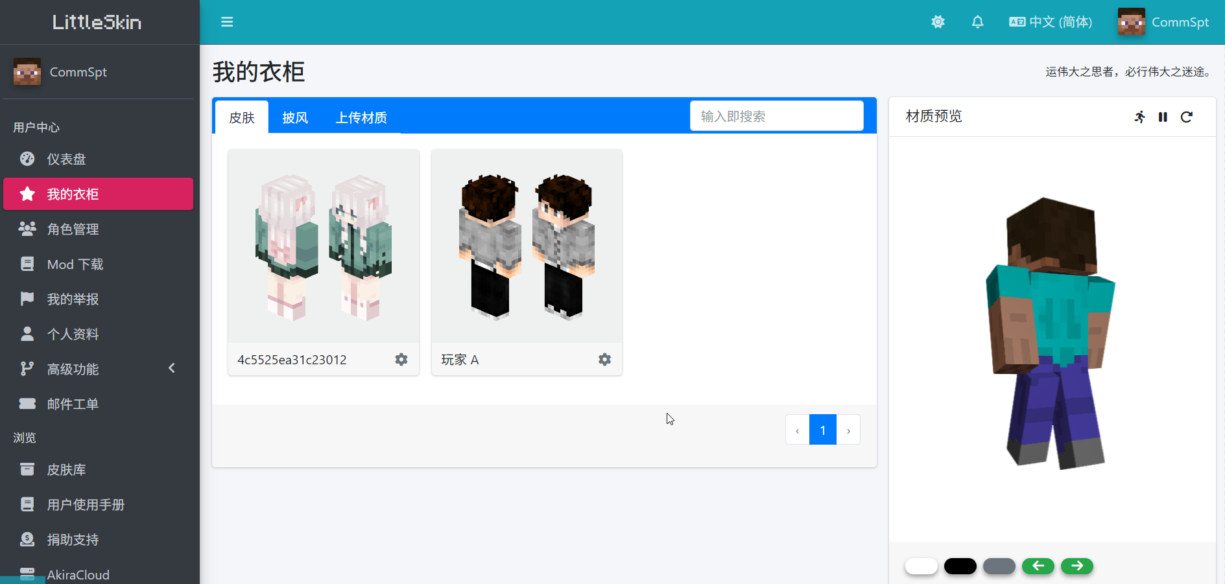Switch preview background to black
The image size is (1225, 584).
960,566
